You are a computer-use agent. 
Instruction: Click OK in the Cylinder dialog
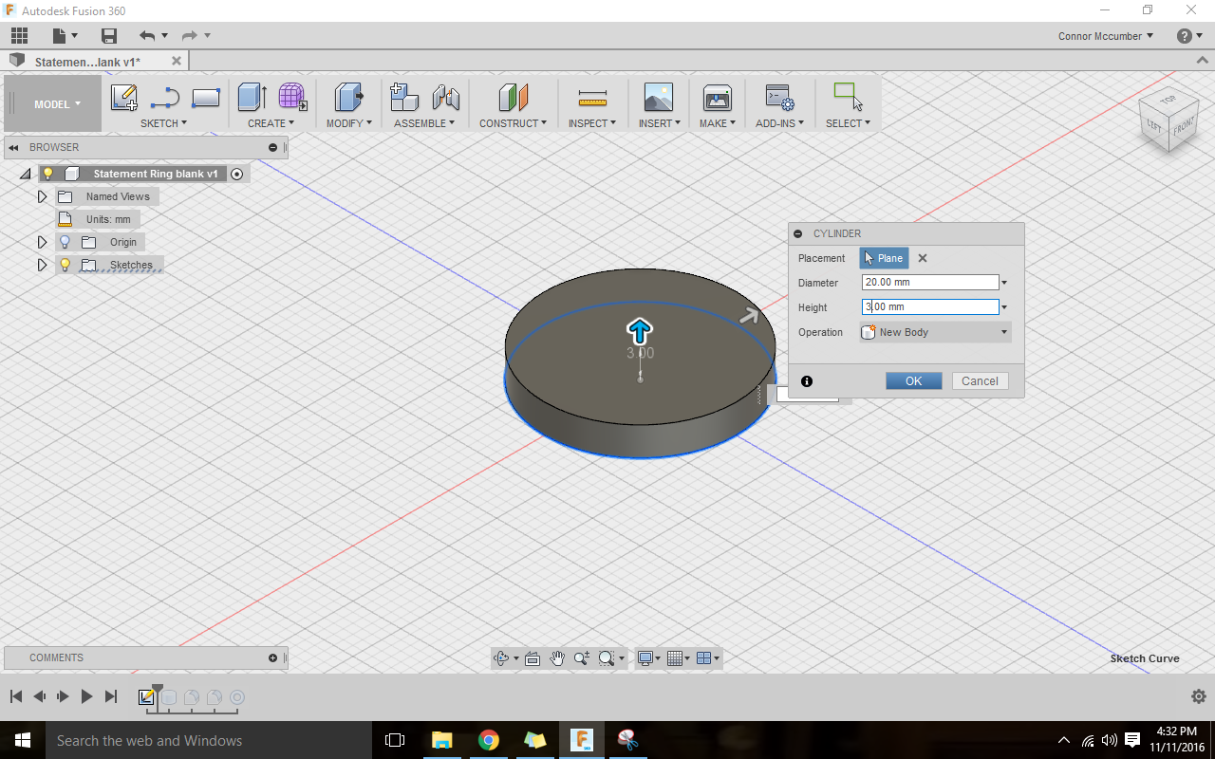913,380
